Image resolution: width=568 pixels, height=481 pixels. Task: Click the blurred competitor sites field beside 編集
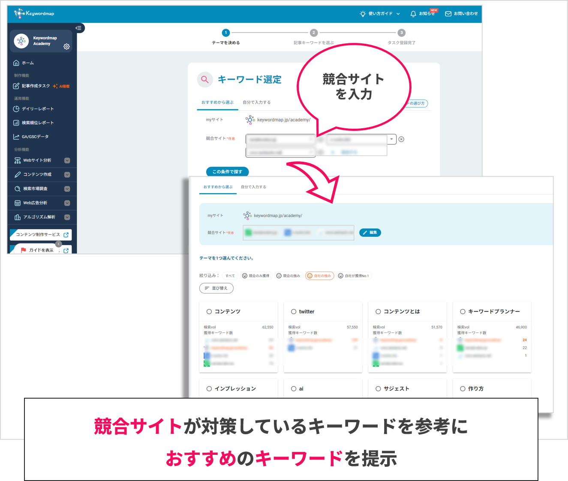(x=298, y=233)
